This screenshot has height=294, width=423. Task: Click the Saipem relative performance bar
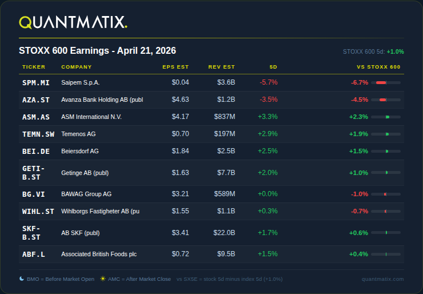[386, 82]
